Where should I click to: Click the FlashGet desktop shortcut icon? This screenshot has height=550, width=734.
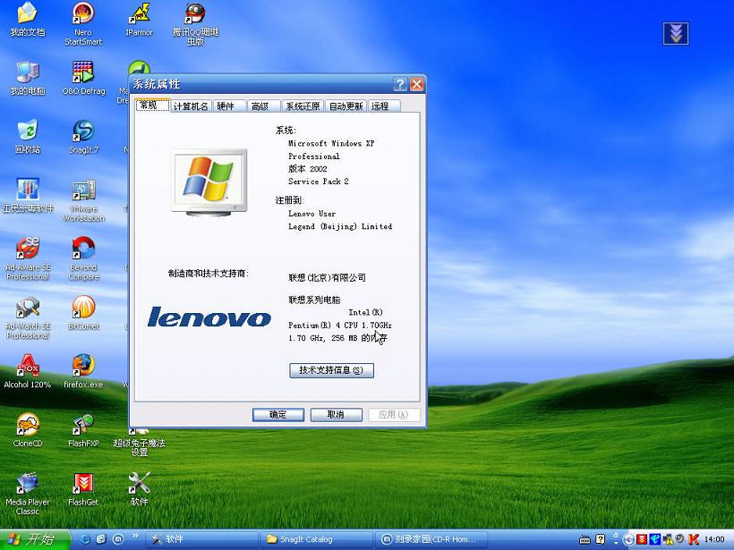point(83,488)
